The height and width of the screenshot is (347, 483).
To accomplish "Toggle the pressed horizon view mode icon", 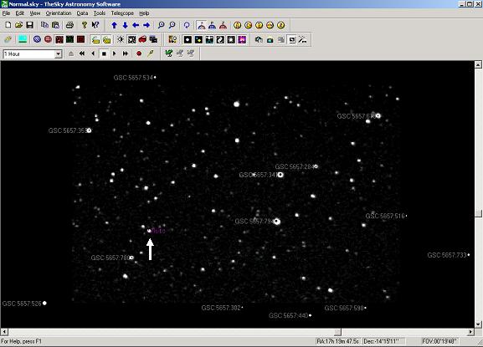I will [202, 25].
